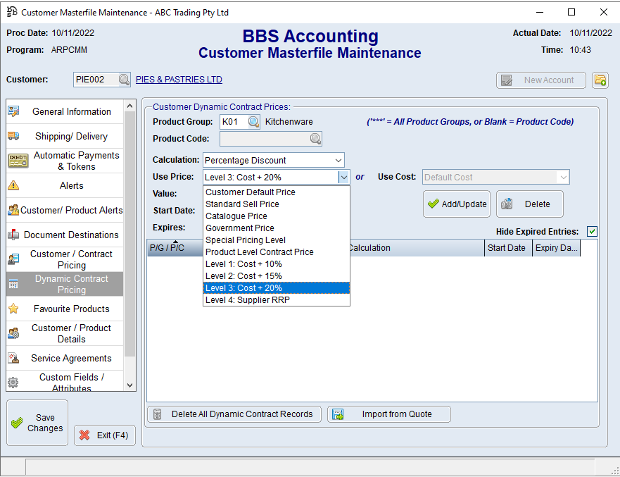Open the Alerts warning icon section
Viewport: 620px width, 477px height.
[13, 186]
